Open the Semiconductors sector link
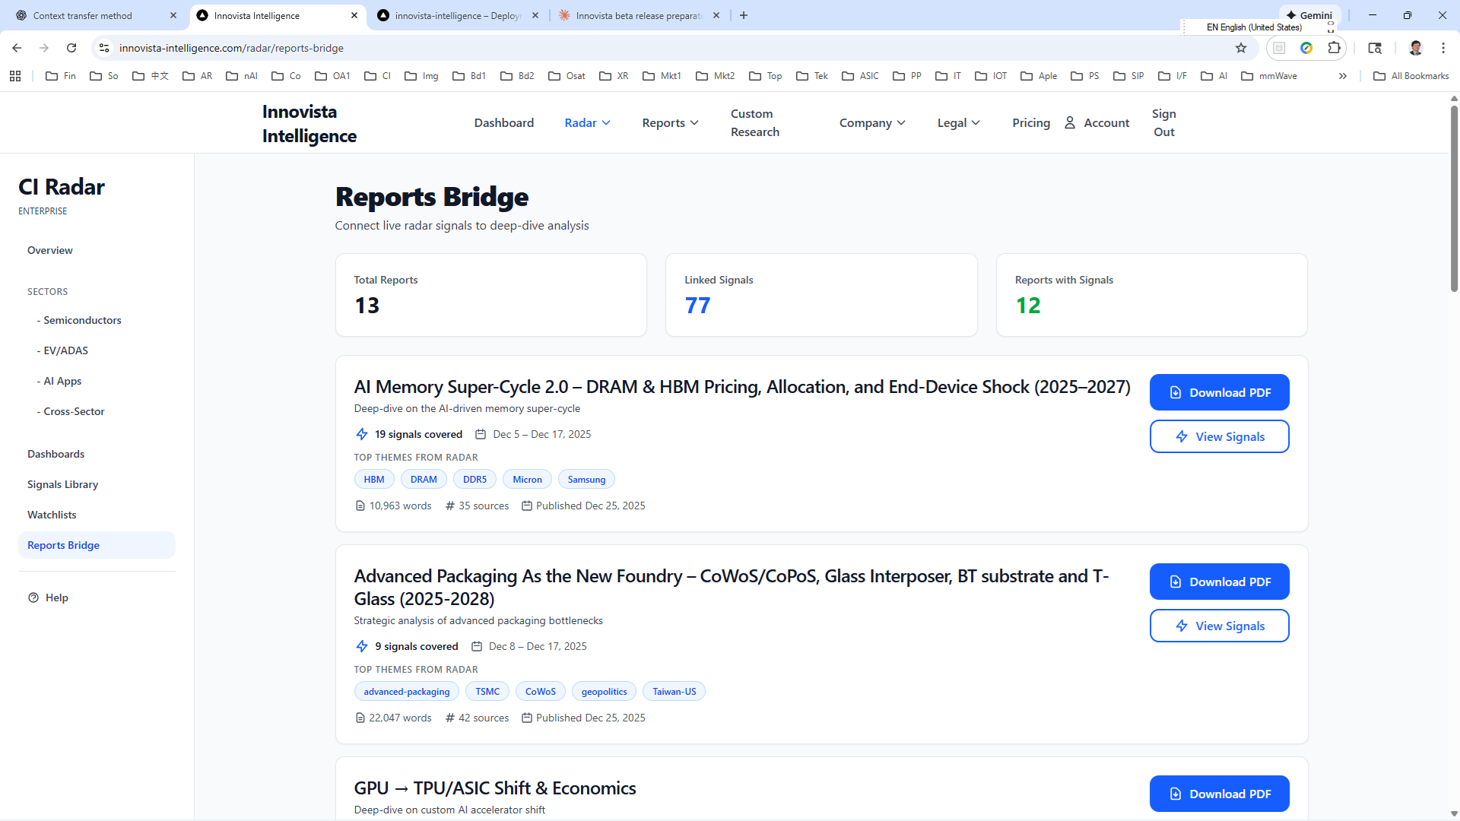The width and height of the screenshot is (1460, 821). (82, 320)
